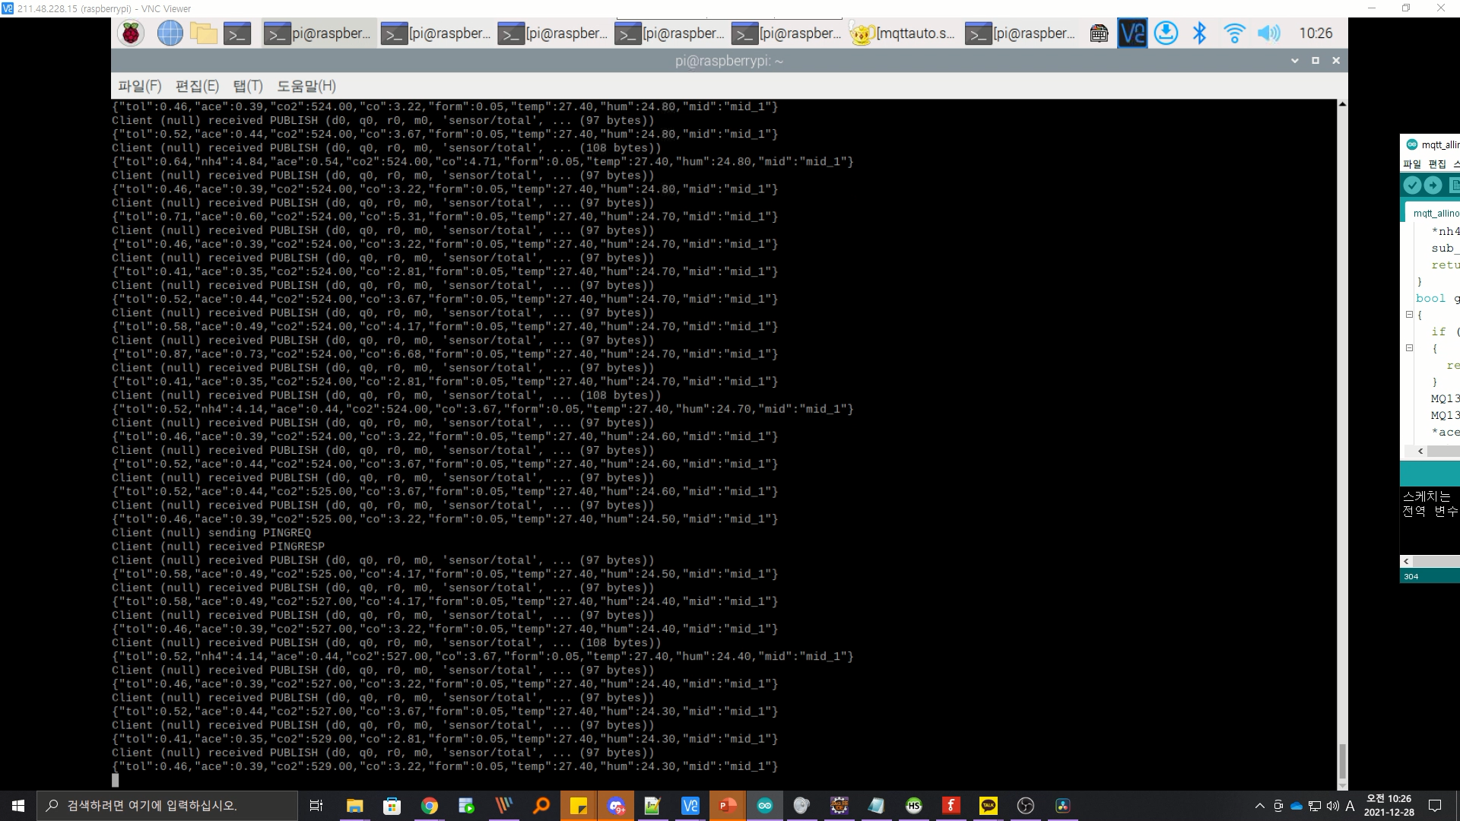Image resolution: width=1460 pixels, height=821 pixels.
Task: Open the file manager folder icon
Action: [x=204, y=33]
